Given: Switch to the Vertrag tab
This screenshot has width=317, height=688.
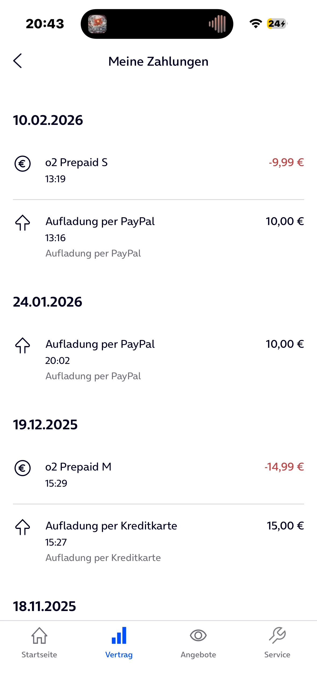Looking at the screenshot, I should [119, 642].
